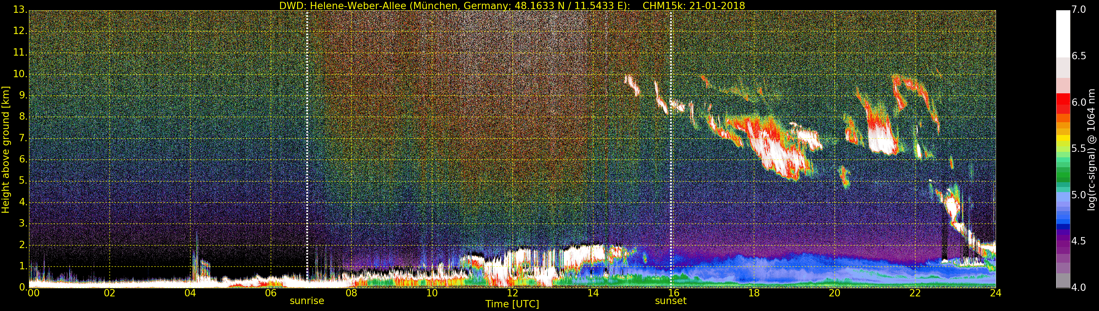Click the height tick label '12.'
The height and width of the screenshot is (311, 1099).
(20, 31)
